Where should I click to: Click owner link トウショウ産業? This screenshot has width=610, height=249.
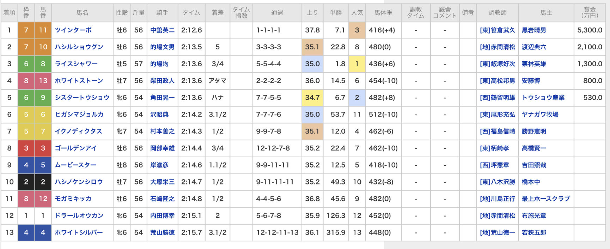pos(543,98)
